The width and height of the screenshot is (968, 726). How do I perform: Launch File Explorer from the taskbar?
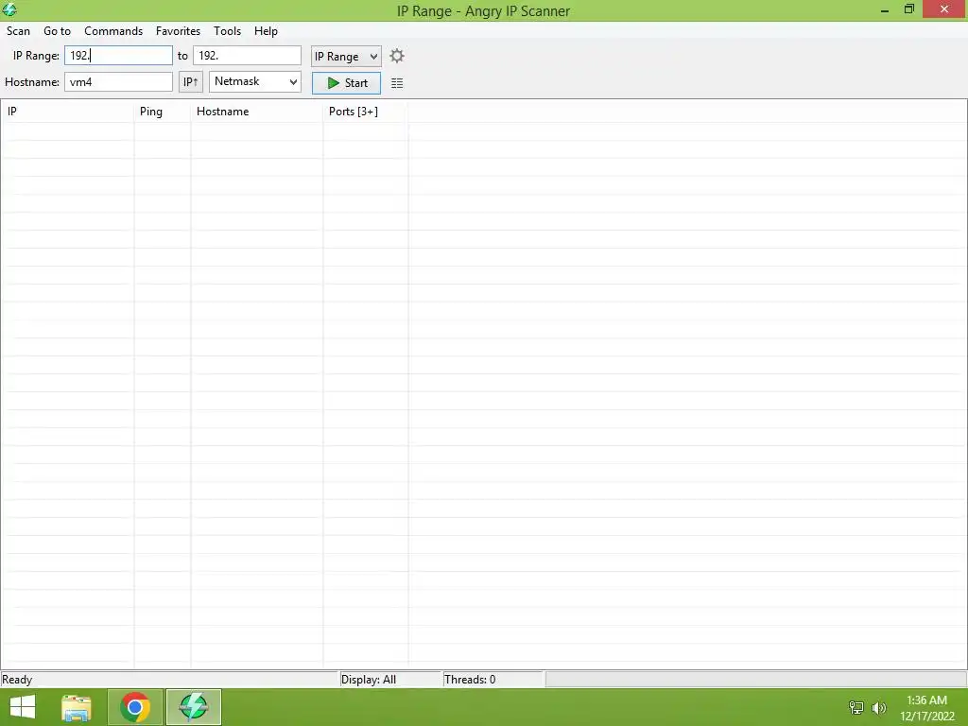coord(77,707)
